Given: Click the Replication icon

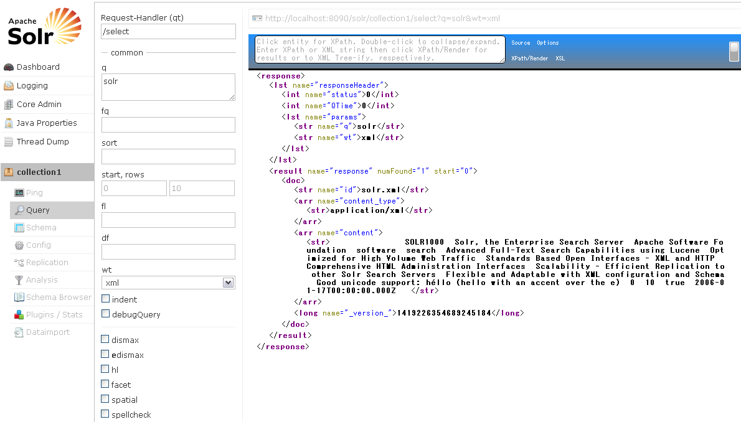Looking at the screenshot, I should pyautogui.click(x=19, y=262).
